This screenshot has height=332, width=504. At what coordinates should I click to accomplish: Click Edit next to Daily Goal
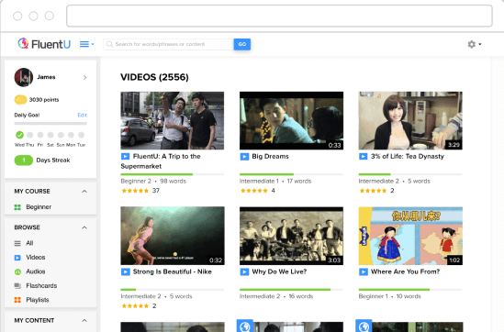(82, 115)
